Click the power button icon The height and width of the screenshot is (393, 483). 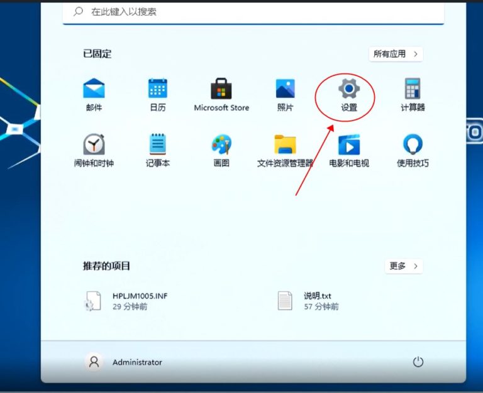418,362
